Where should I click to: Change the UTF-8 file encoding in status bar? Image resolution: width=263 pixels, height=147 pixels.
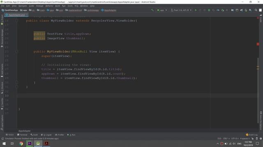[x=235, y=138]
